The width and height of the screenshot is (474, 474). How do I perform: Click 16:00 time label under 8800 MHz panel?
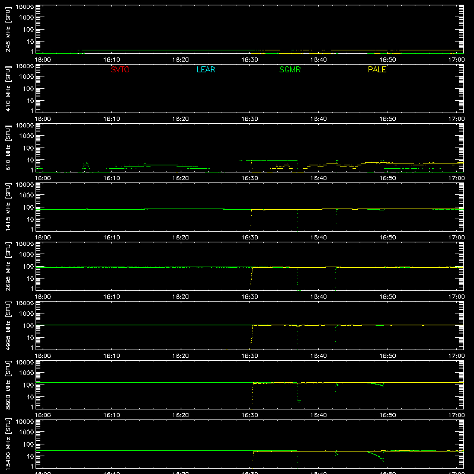pos(43,415)
